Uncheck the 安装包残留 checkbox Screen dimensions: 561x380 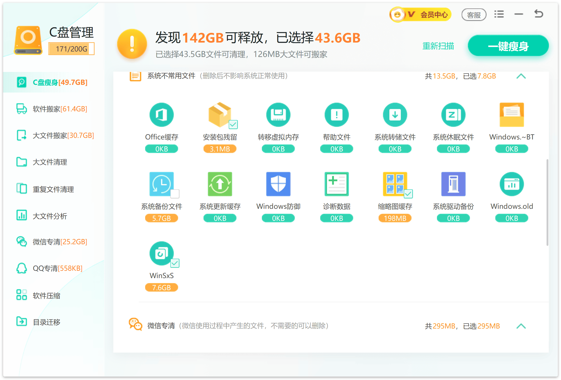233,124
